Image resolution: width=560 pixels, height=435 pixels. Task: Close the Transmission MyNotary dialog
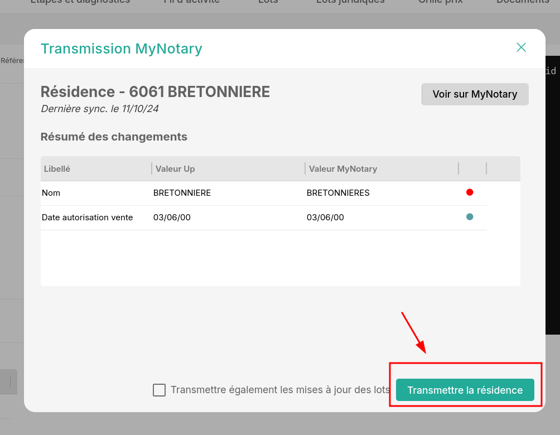pyautogui.click(x=521, y=47)
